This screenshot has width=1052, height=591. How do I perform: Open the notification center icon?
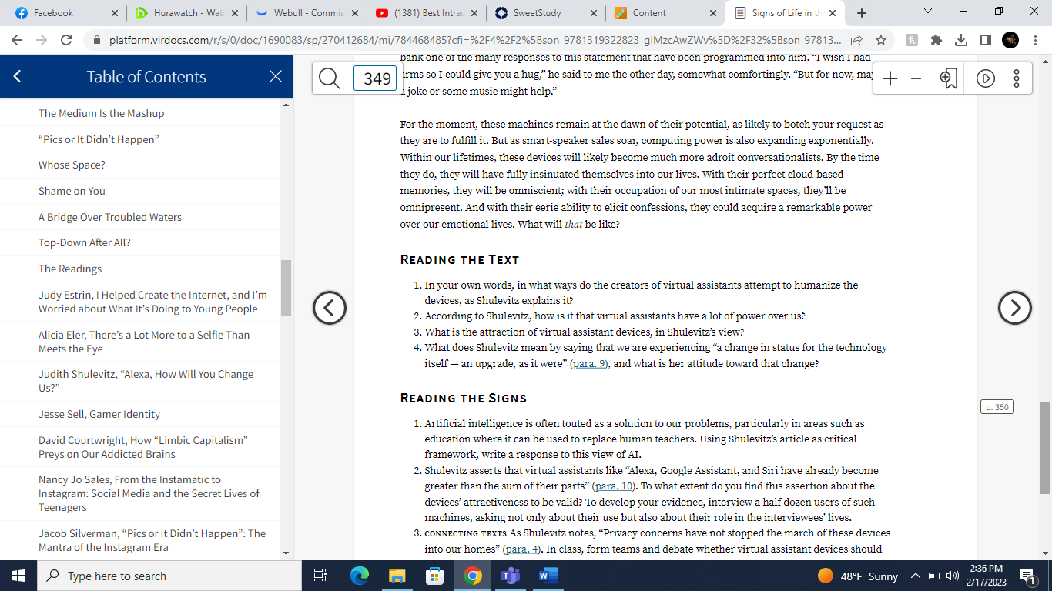point(1028,576)
